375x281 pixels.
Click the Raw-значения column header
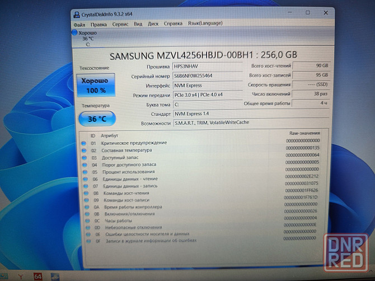pyautogui.click(x=304, y=133)
